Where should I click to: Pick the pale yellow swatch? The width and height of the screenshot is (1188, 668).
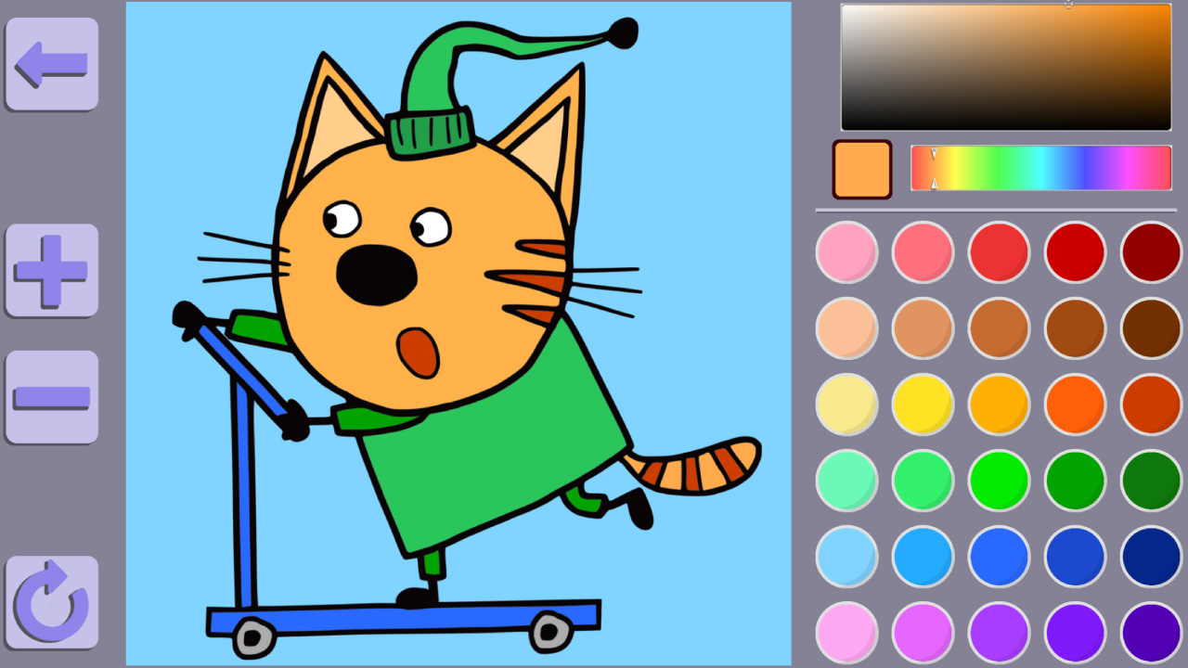click(x=846, y=404)
